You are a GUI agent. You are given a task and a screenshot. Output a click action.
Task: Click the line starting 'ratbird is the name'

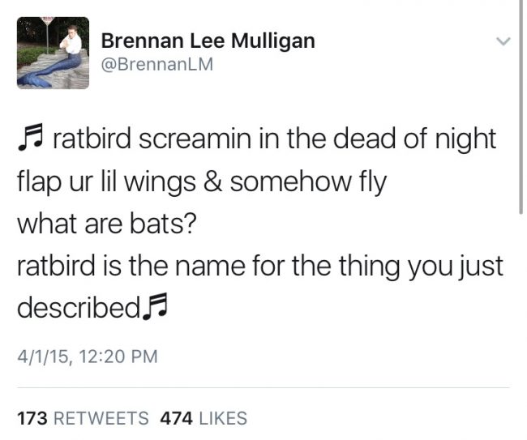pos(260,266)
